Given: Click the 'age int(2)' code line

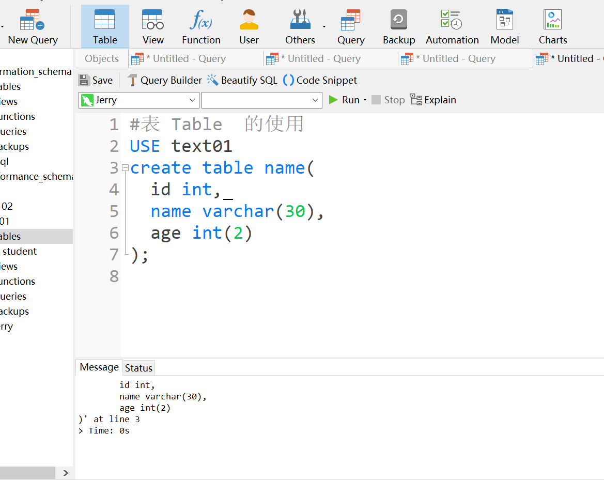Looking at the screenshot, I should (x=202, y=233).
